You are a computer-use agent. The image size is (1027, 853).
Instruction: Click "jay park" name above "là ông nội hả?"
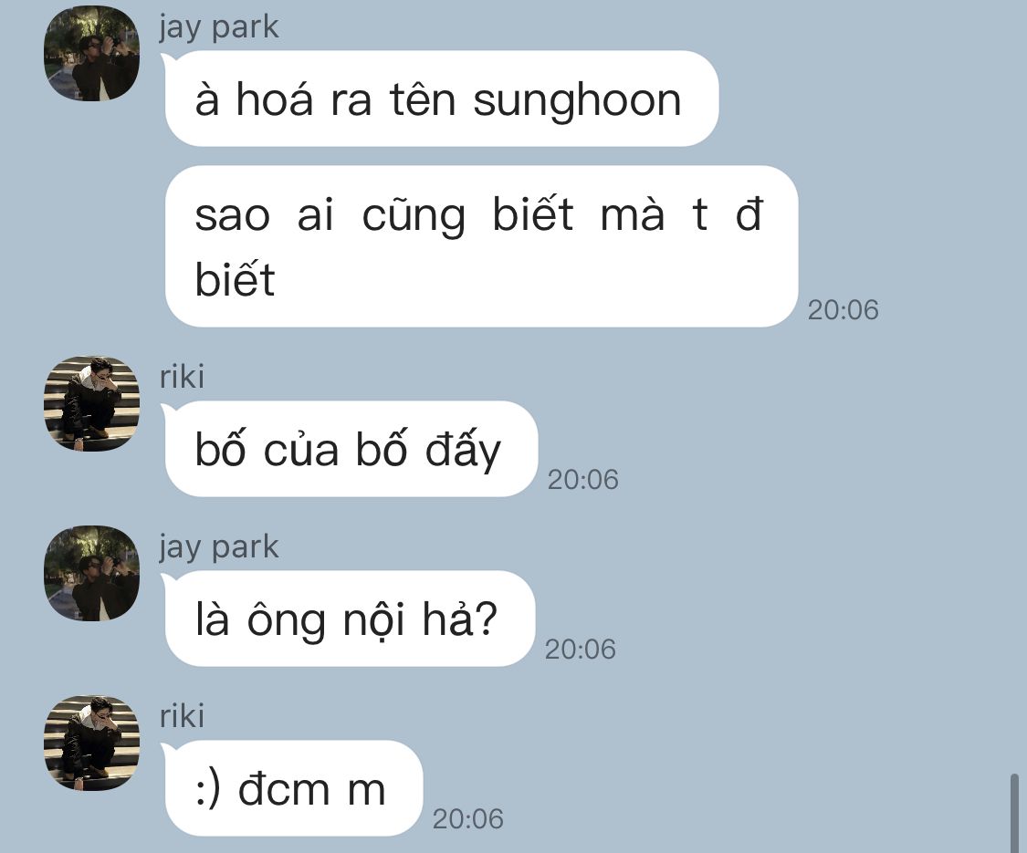219,547
